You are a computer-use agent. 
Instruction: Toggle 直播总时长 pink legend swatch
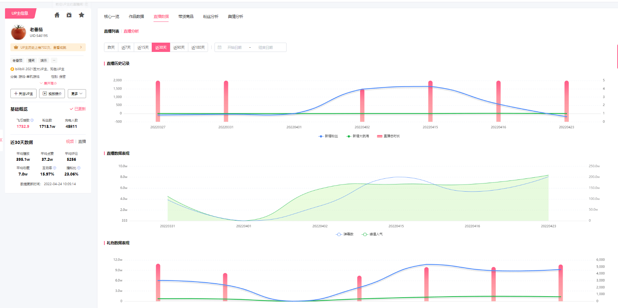pos(379,136)
